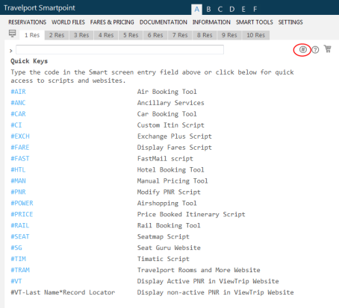The width and height of the screenshot is (339, 308).
Task: Select the 6 Res tab
Action: point(155,35)
